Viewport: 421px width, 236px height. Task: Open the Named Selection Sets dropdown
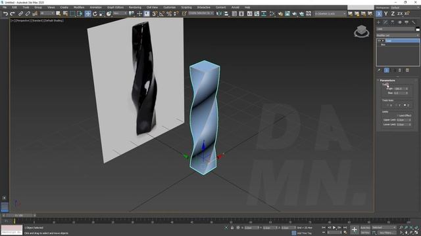tap(201, 13)
